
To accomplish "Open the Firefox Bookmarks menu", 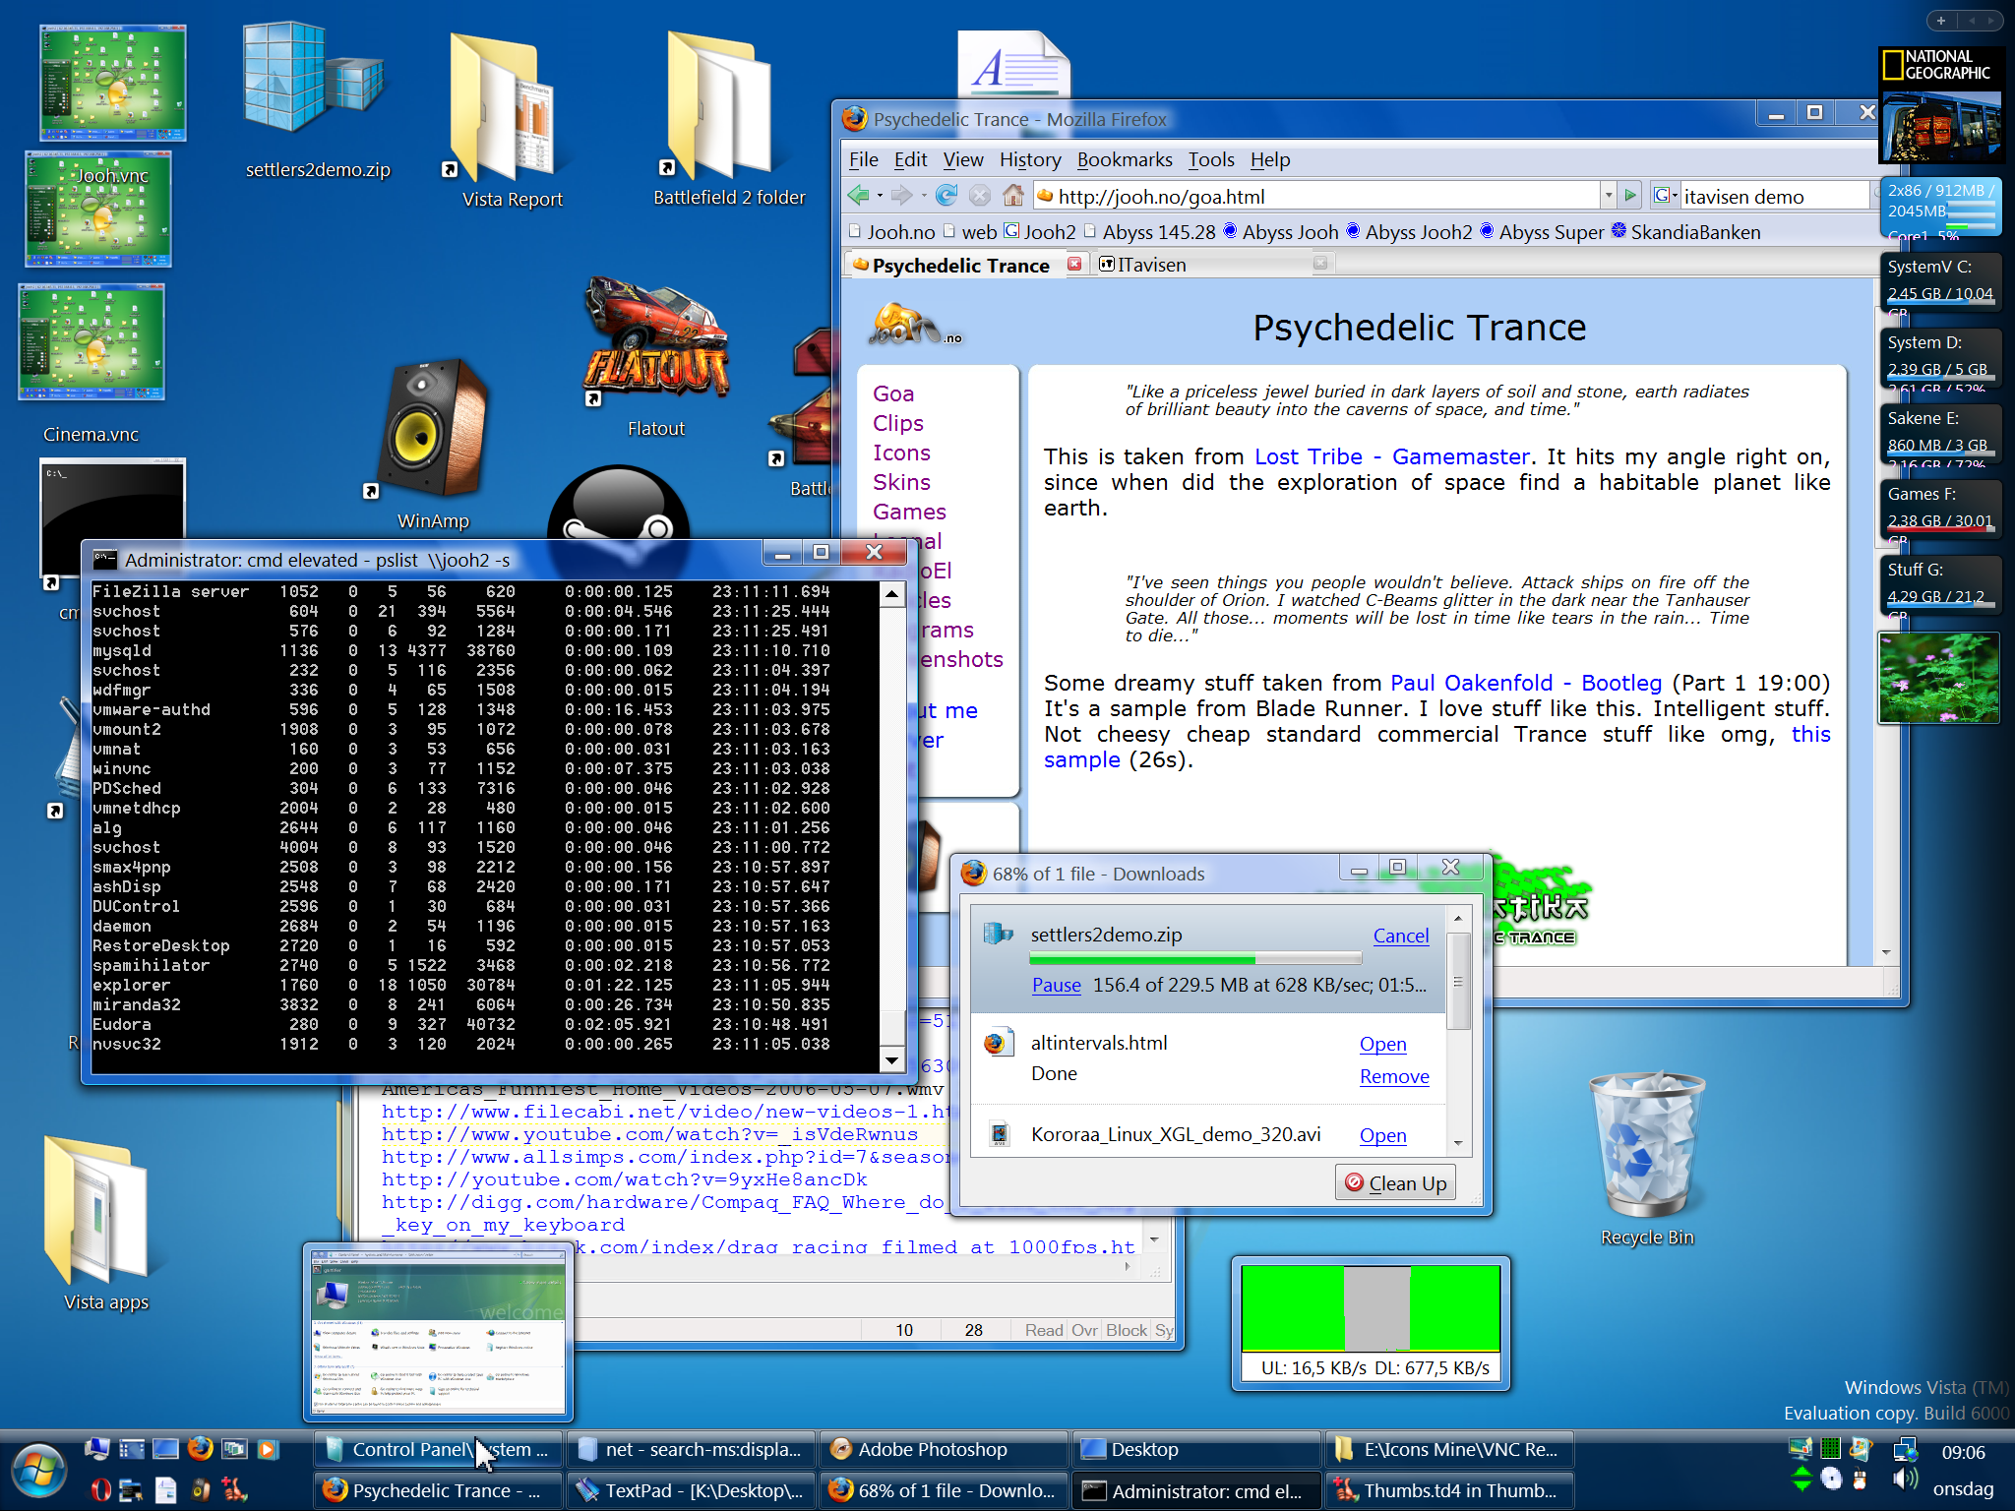I will coord(1125,159).
